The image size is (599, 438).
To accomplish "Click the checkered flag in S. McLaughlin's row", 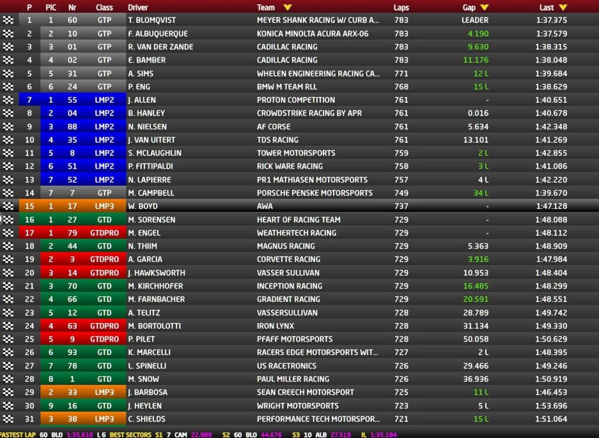I will pyautogui.click(x=8, y=153).
